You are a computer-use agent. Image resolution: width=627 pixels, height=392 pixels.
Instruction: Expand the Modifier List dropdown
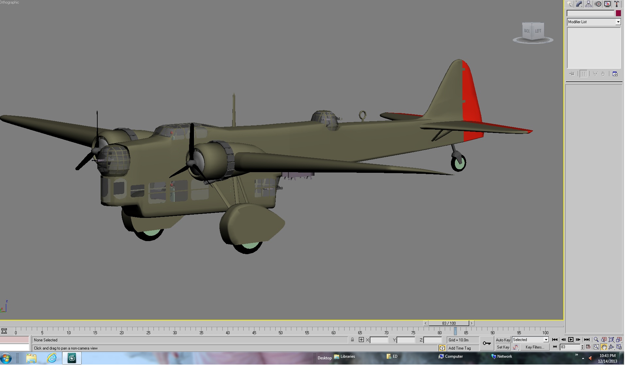tap(618, 22)
